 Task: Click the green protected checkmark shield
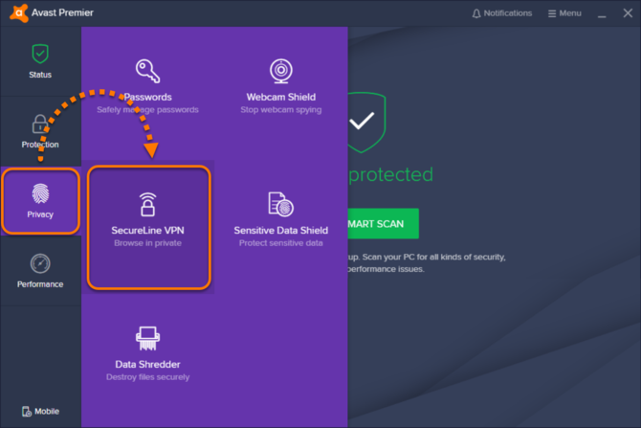click(362, 123)
